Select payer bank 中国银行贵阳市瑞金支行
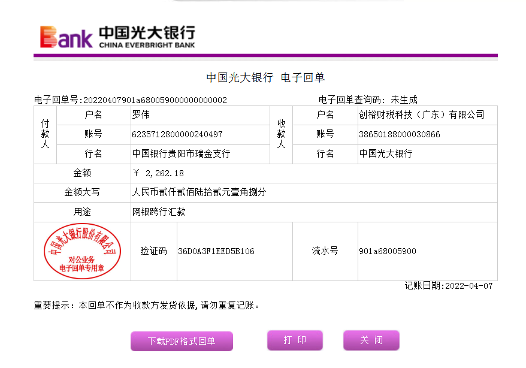 tap(181, 153)
